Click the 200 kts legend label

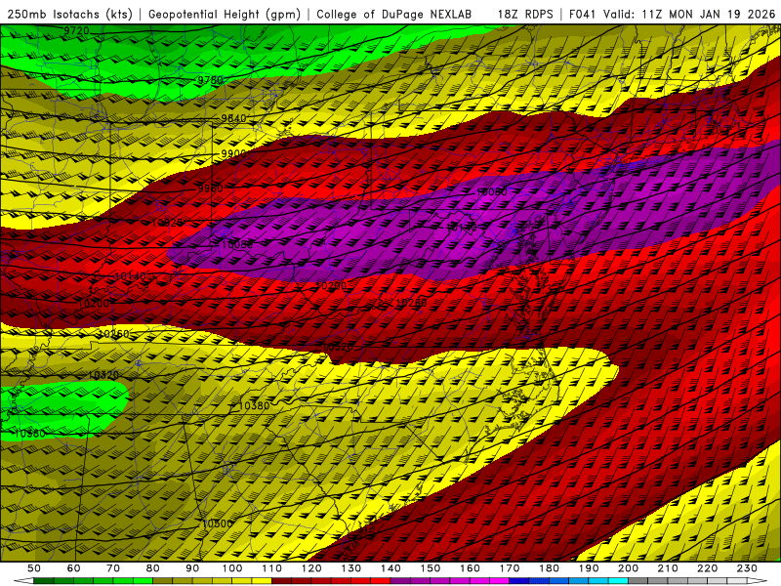(629, 568)
